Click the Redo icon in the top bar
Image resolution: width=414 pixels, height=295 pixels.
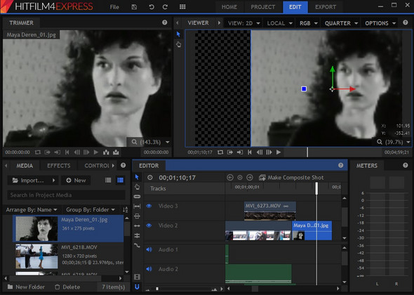pos(166,7)
